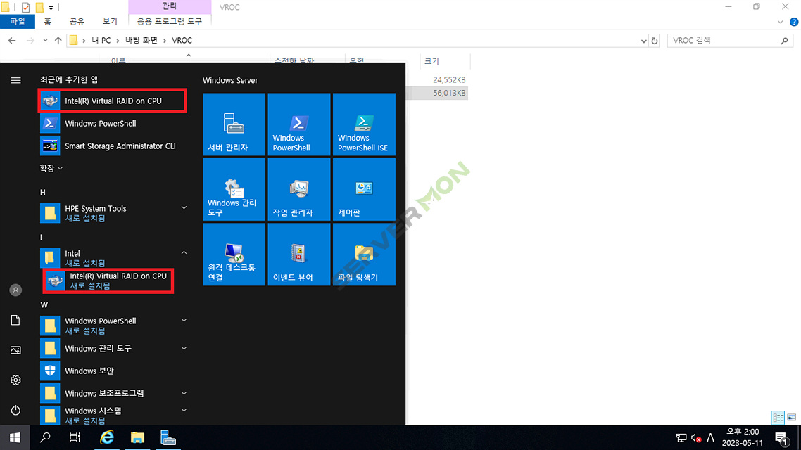801x450 pixels.
Task: Toggle the quick access properties checkmark icon
Action: tap(25, 7)
